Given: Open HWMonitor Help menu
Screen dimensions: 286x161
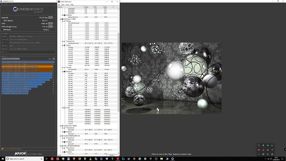Looking at the screenshot, I should tap(72, 5).
